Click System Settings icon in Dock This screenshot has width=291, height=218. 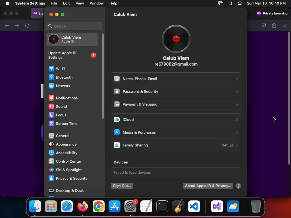point(130,206)
